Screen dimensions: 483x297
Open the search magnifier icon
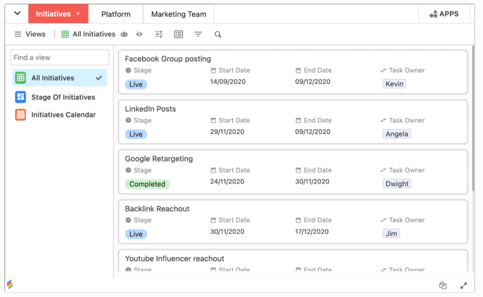[x=218, y=34]
